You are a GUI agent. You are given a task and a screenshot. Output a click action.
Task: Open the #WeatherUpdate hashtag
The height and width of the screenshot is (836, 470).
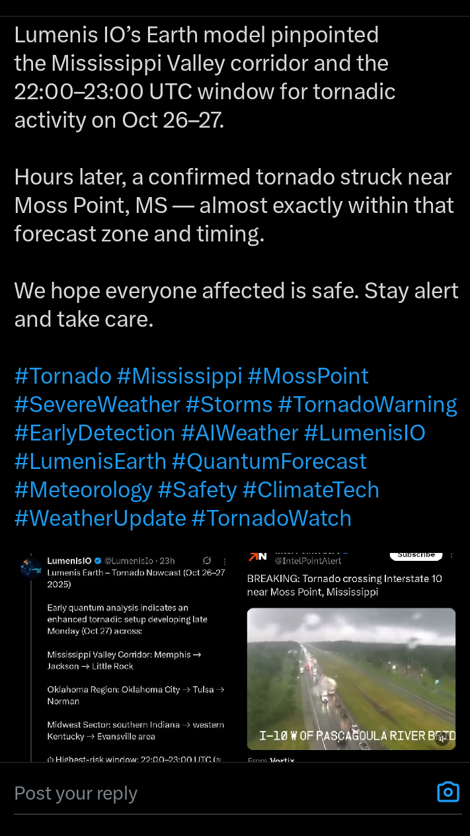pyautogui.click(x=100, y=518)
